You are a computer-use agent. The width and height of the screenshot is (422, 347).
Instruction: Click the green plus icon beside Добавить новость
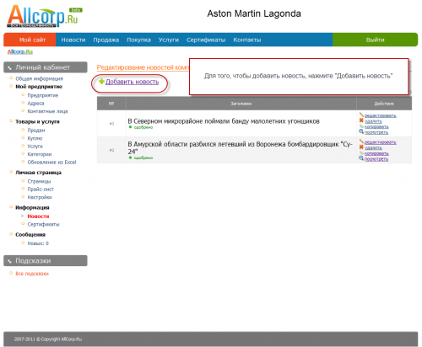(x=101, y=82)
